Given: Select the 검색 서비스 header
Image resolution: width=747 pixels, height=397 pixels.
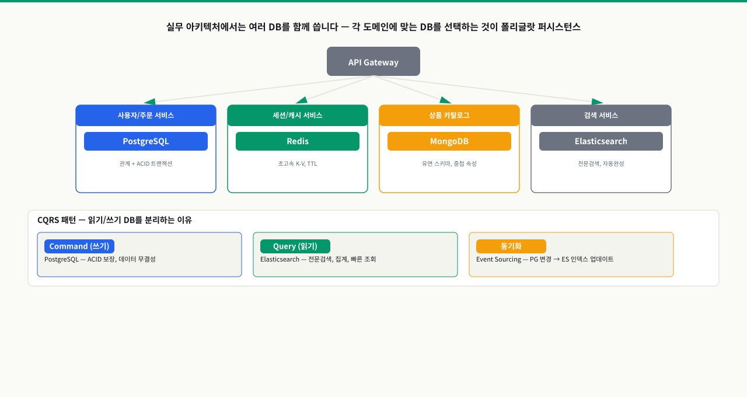Looking at the screenshot, I should (x=601, y=116).
